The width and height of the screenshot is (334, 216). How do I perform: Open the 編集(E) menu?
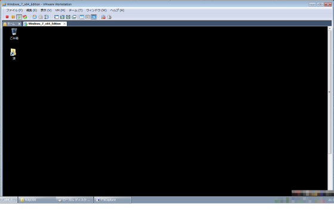(x=32, y=10)
